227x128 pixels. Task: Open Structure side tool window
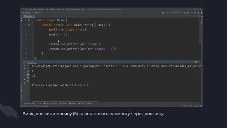pyautogui.click(x=22, y=97)
